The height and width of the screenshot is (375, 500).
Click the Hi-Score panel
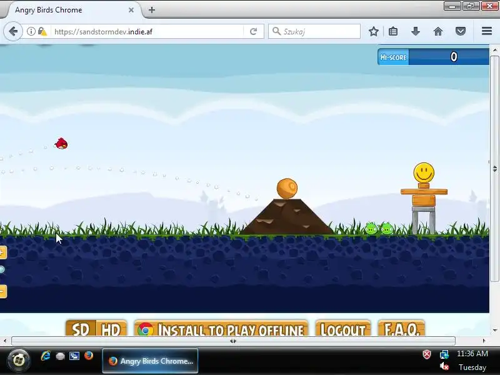point(433,57)
